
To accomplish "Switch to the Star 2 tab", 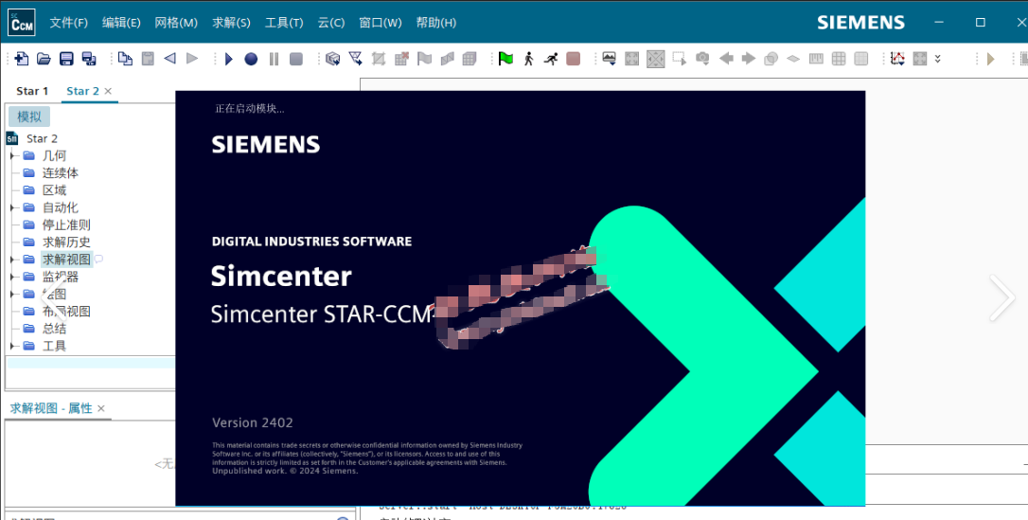I will pos(82,91).
